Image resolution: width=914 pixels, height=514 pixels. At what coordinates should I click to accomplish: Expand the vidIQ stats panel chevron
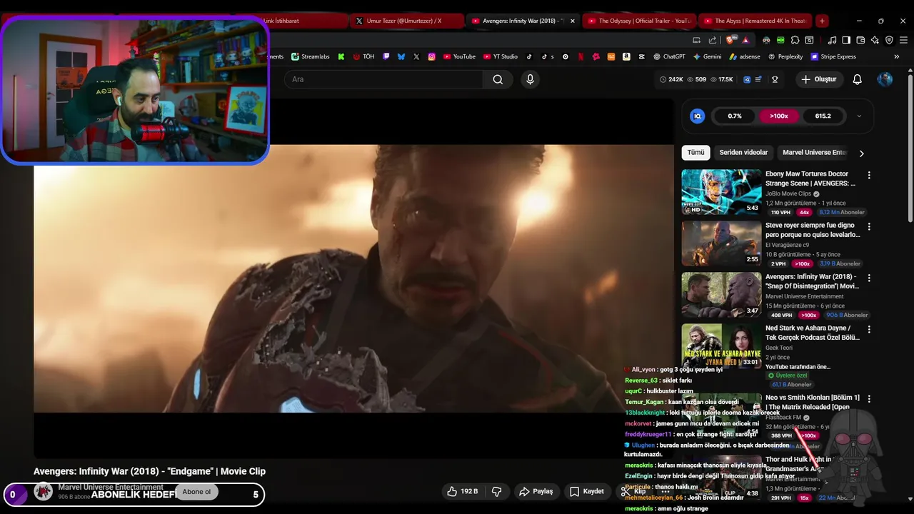[859, 116]
